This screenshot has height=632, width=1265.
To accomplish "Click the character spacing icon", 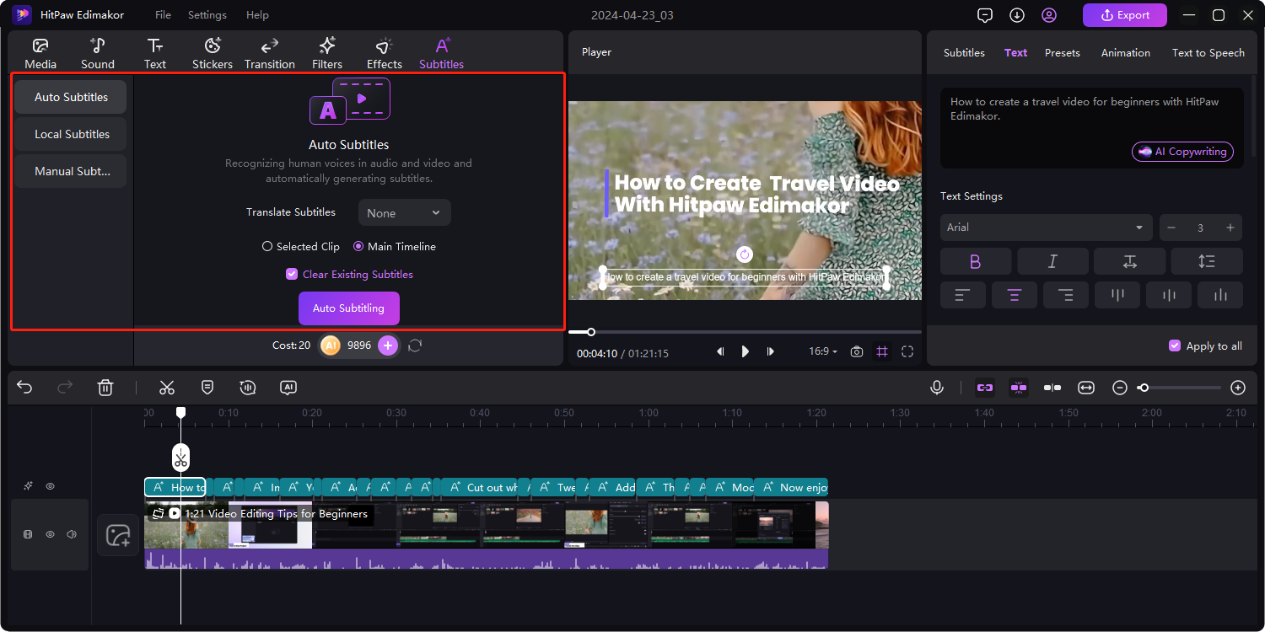I will tap(1130, 261).
